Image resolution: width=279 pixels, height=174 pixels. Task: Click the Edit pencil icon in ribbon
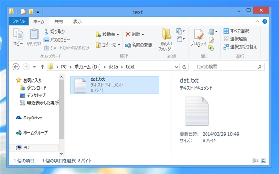pos(211,40)
